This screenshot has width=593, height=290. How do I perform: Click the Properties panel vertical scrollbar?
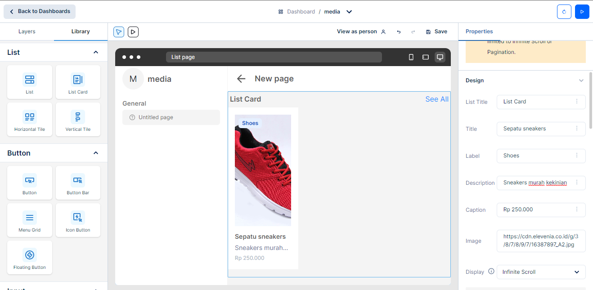click(x=590, y=103)
